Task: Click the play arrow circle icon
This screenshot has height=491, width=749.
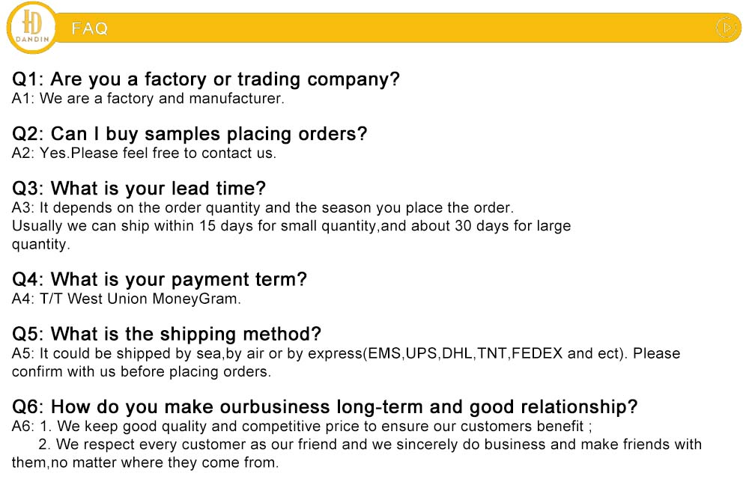Action: (726, 28)
